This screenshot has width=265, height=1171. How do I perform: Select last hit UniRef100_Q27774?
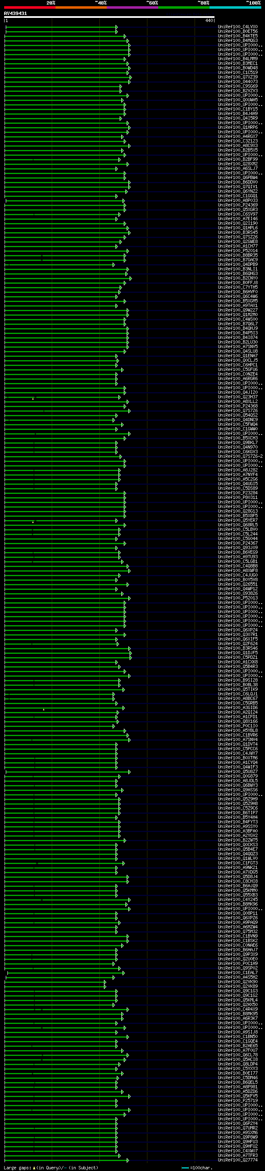[x=238, y=1160]
